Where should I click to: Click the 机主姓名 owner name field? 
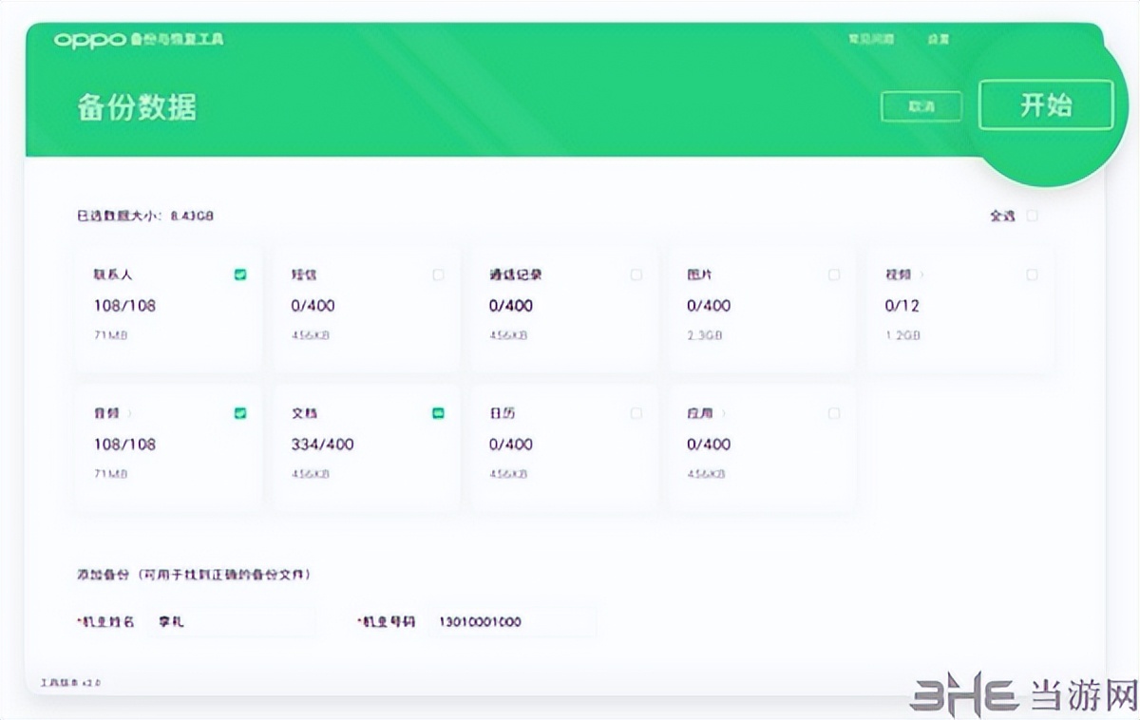coord(233,620)
